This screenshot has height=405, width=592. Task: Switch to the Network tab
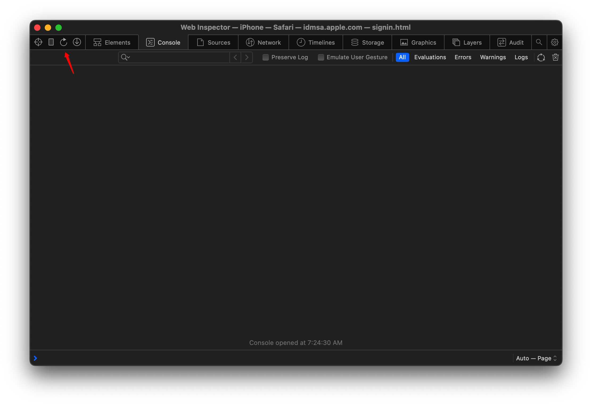click(x=264, y=43)
